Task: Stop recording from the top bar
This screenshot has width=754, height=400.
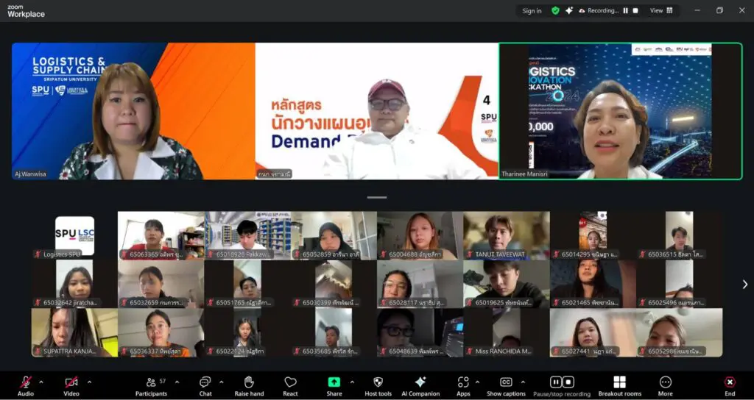Action: 635,10
